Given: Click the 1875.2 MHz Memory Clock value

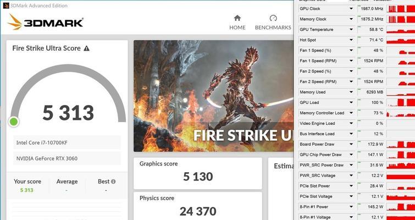Looking at the screenshot, I should point(371,19).
